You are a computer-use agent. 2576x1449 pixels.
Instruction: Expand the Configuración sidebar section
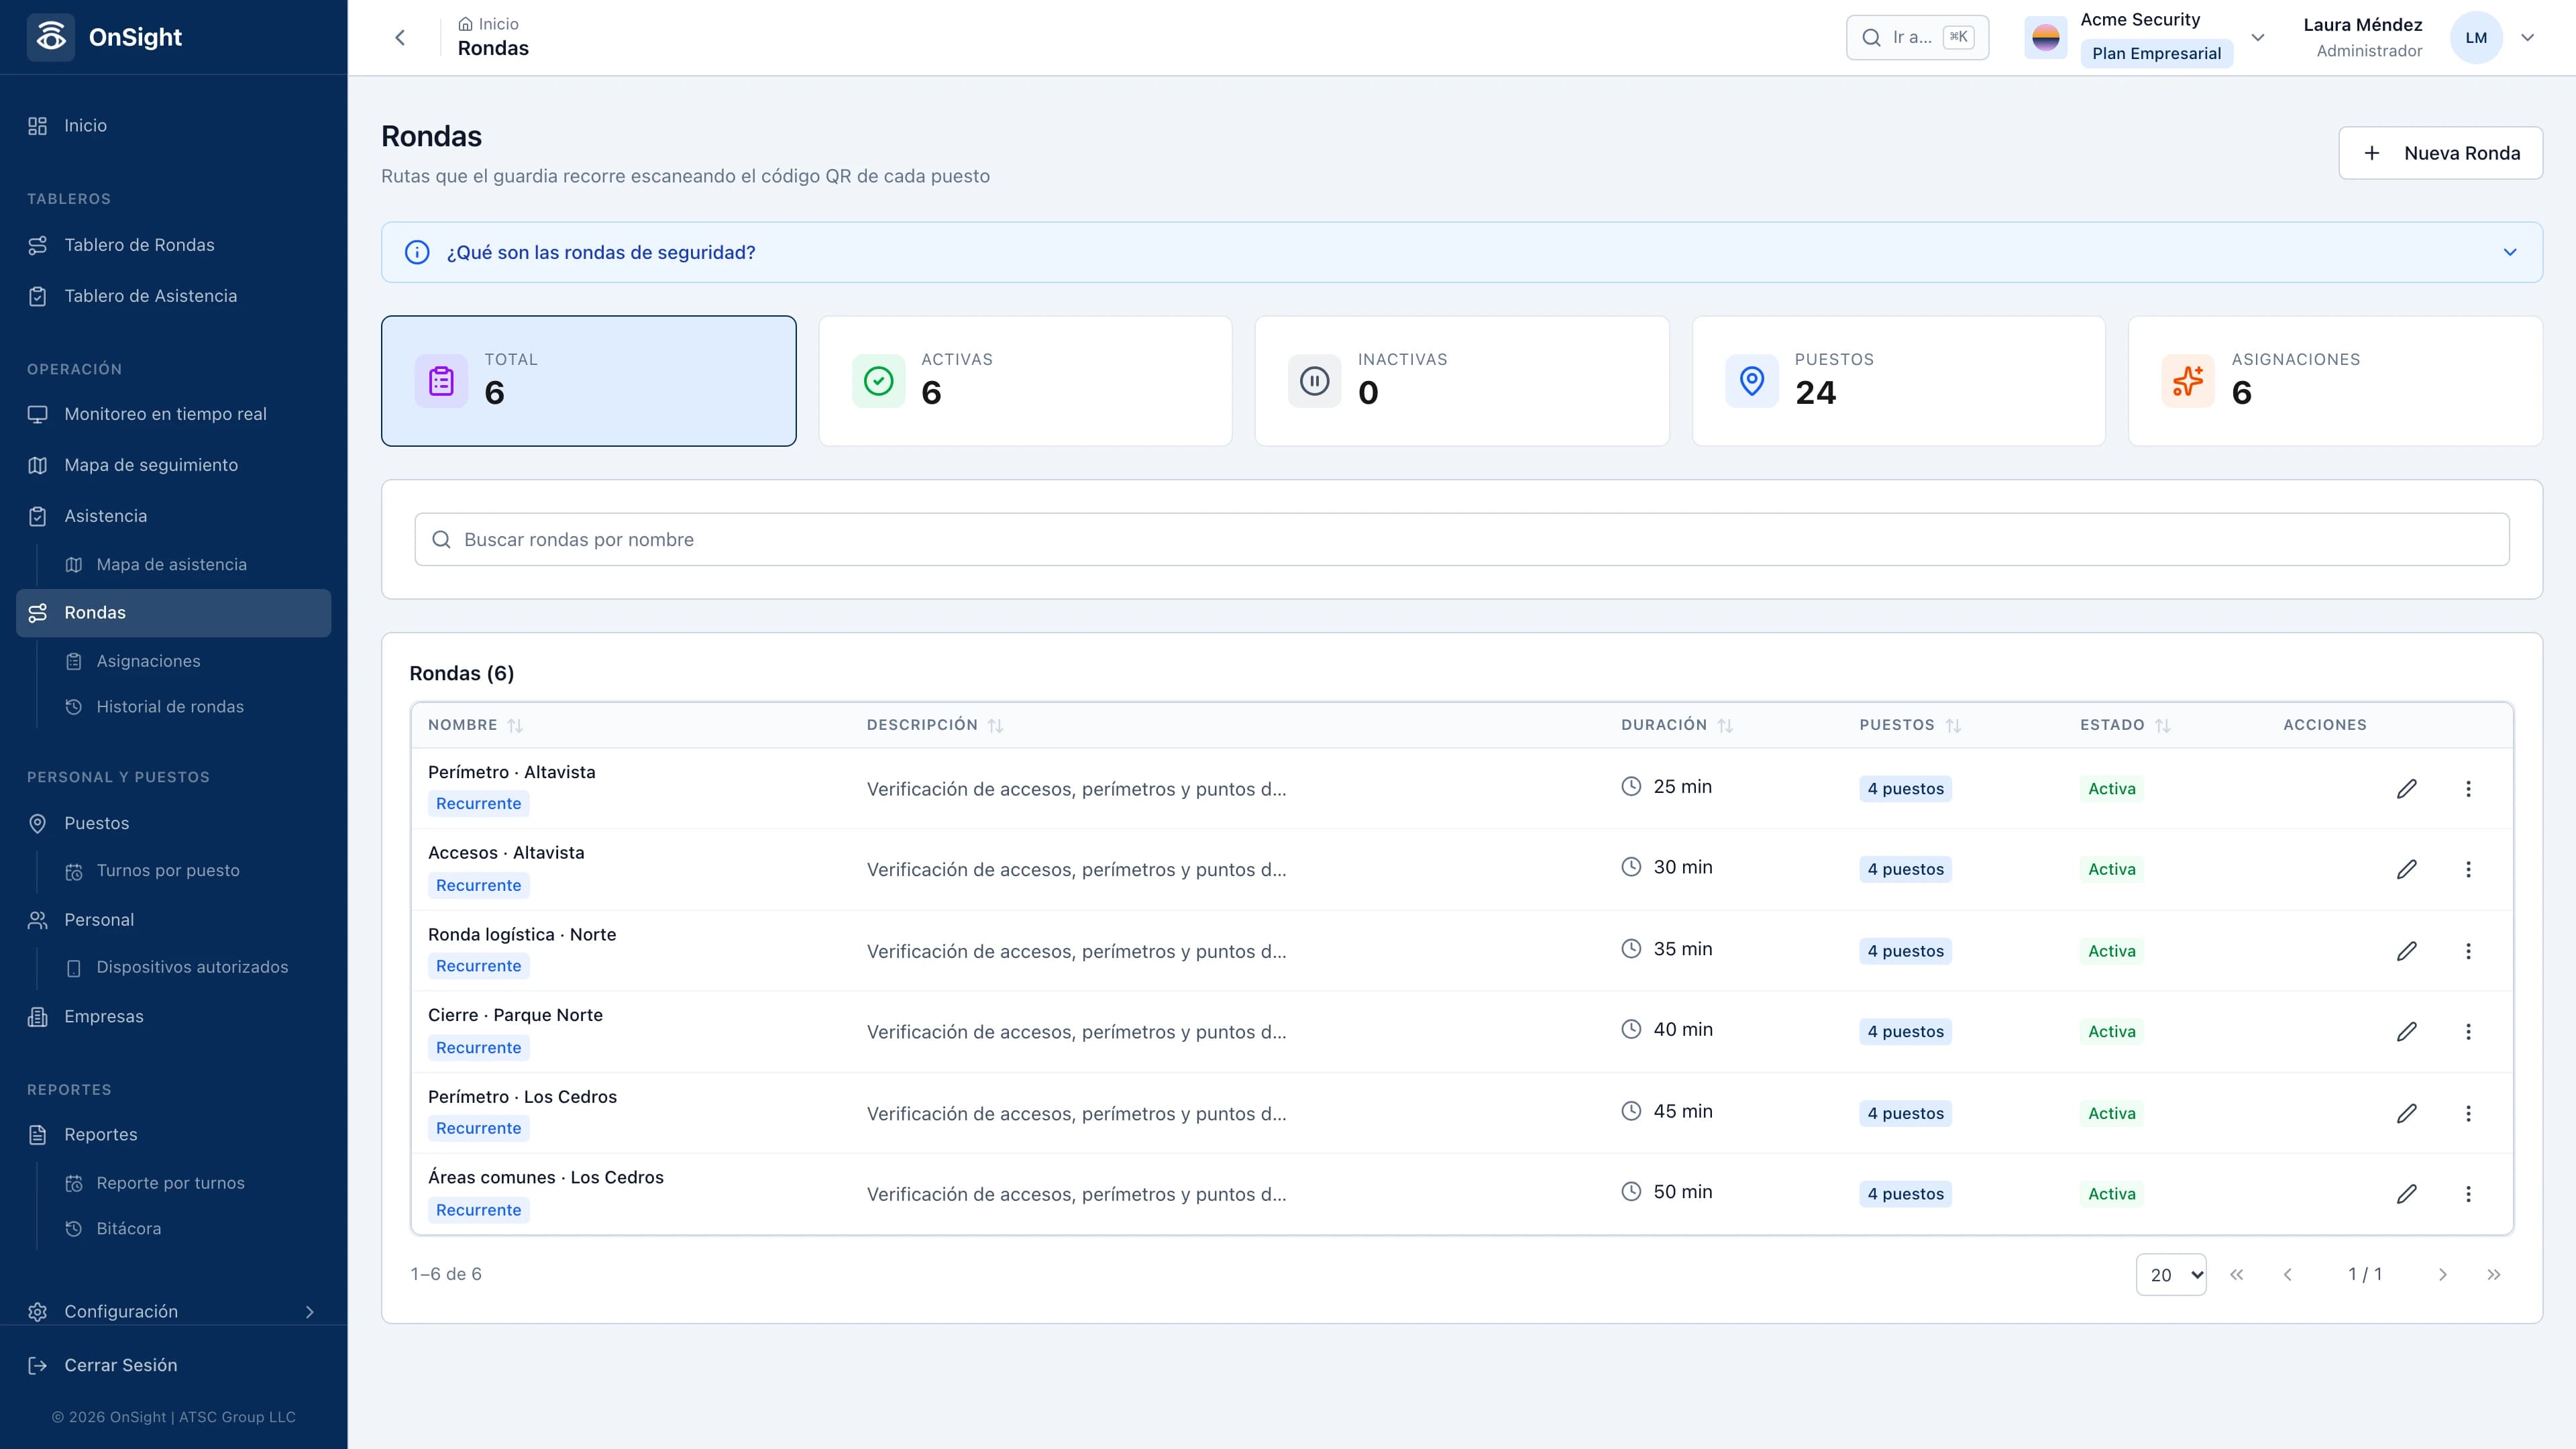(x=173, y=1311)
